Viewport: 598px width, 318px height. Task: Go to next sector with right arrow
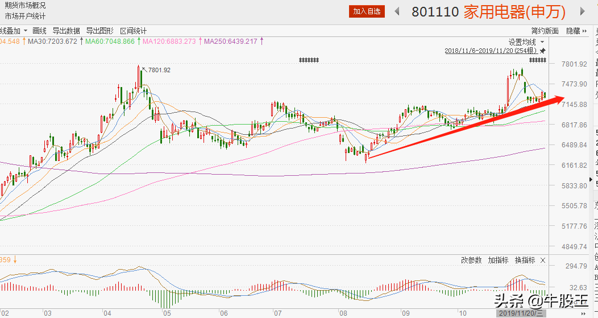coord(582,11)
